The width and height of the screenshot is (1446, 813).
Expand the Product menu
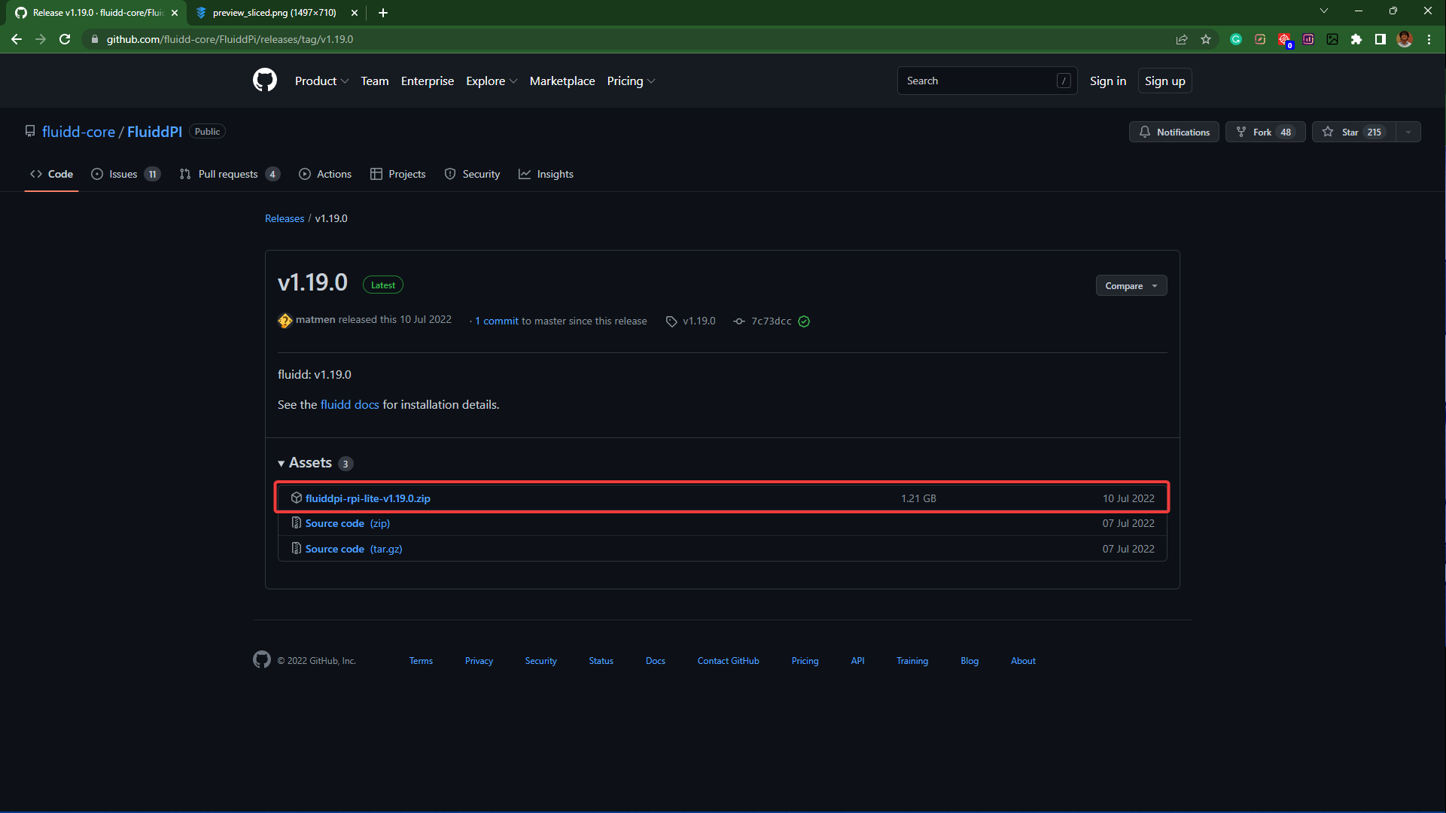pyautogui.click(x=321, y=81)
